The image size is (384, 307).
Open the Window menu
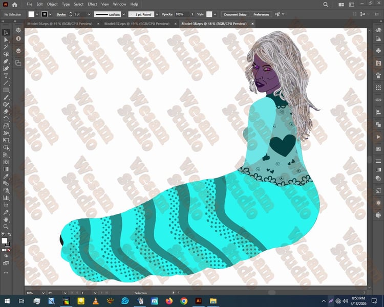[x=119, y=4]
